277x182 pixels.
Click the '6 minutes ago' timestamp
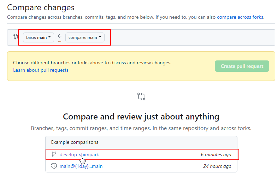(x=216, y=155)
